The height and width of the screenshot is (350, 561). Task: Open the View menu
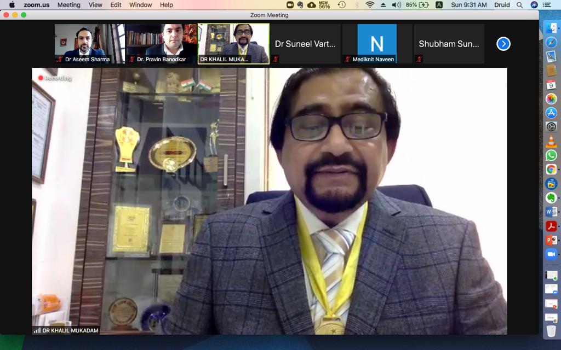click(x=95, y=5)
